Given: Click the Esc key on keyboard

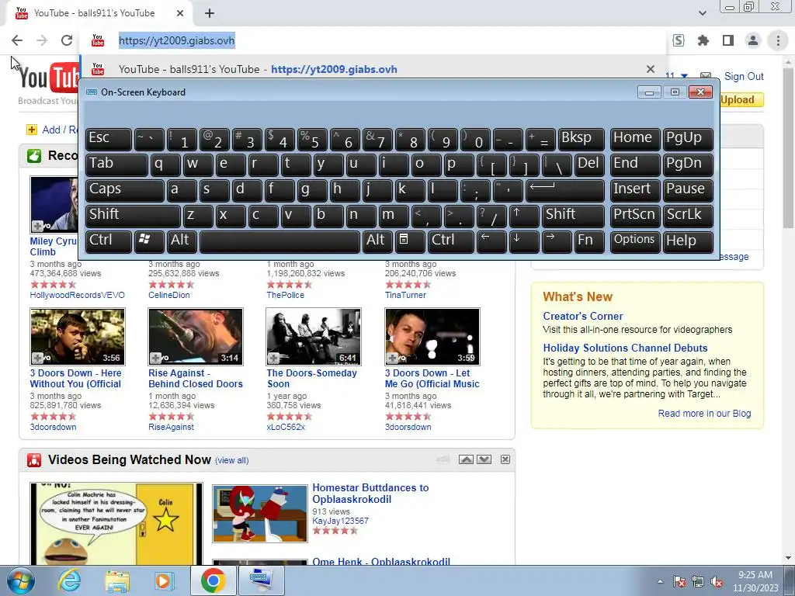Looking at the screenshot, I should 109,139.
